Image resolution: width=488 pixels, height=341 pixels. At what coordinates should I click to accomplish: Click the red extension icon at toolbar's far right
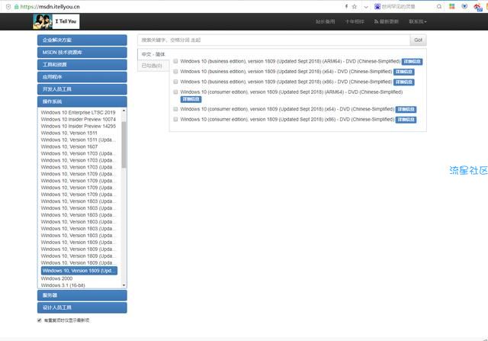[x=477, y=7]
